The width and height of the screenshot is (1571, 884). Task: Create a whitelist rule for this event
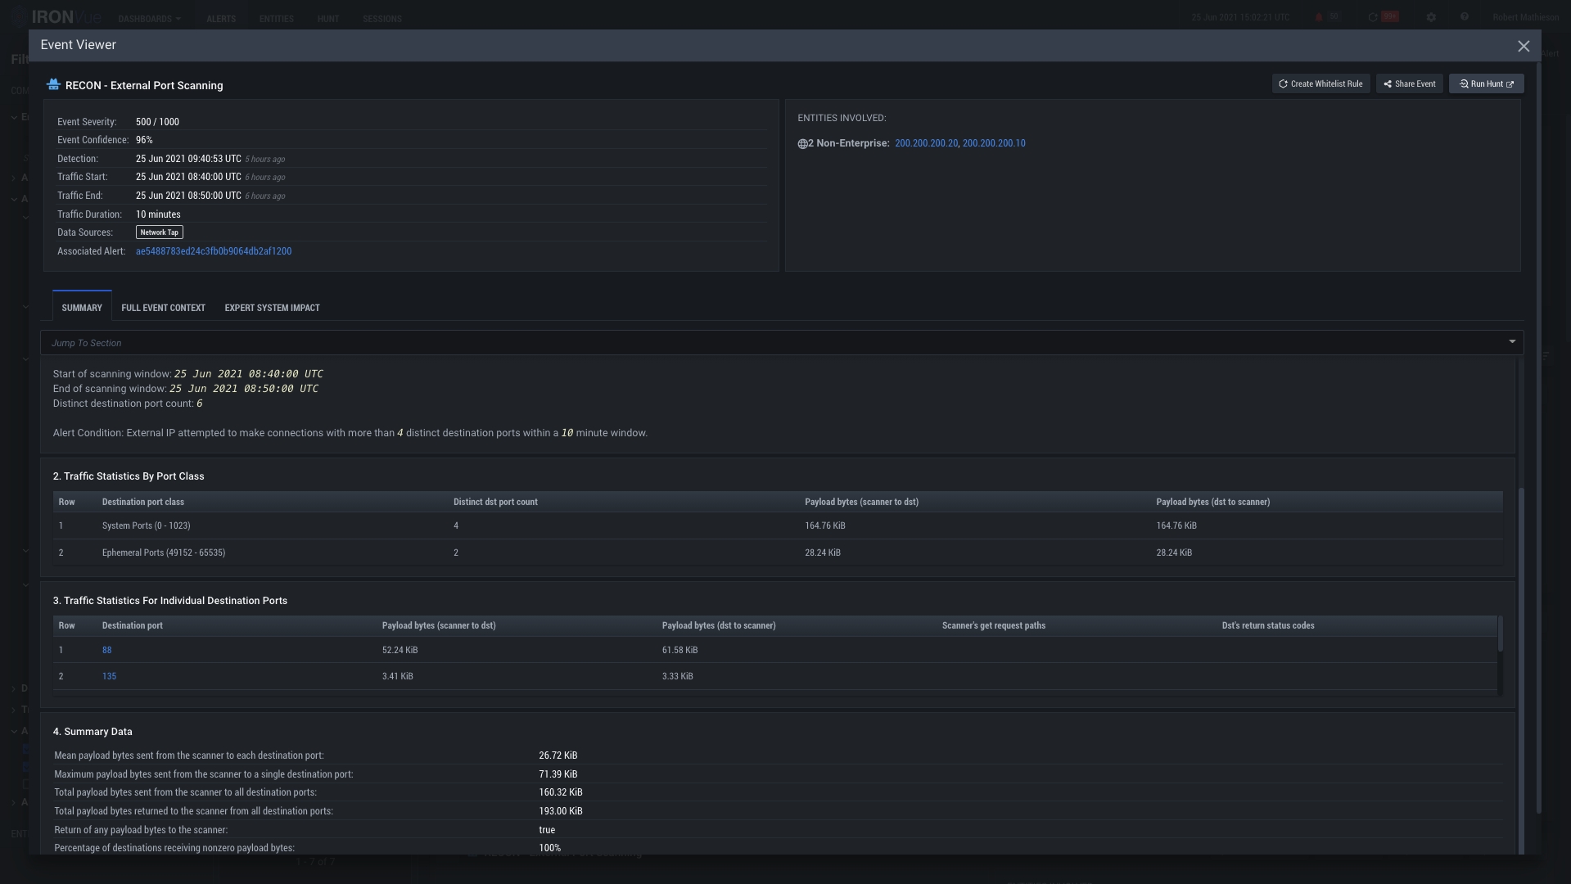pos(1320,84)
